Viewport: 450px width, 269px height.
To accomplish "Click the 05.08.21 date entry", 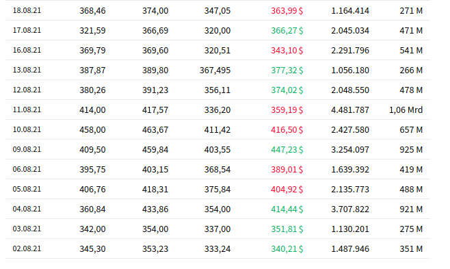I will coord(27,189).
